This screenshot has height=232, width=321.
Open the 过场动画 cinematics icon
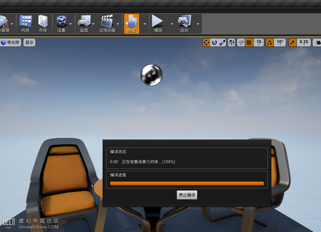[107, 24]
